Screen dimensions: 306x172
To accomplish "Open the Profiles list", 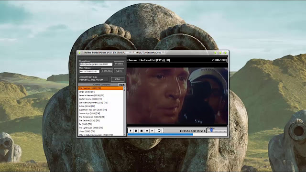I will point(119,64).
